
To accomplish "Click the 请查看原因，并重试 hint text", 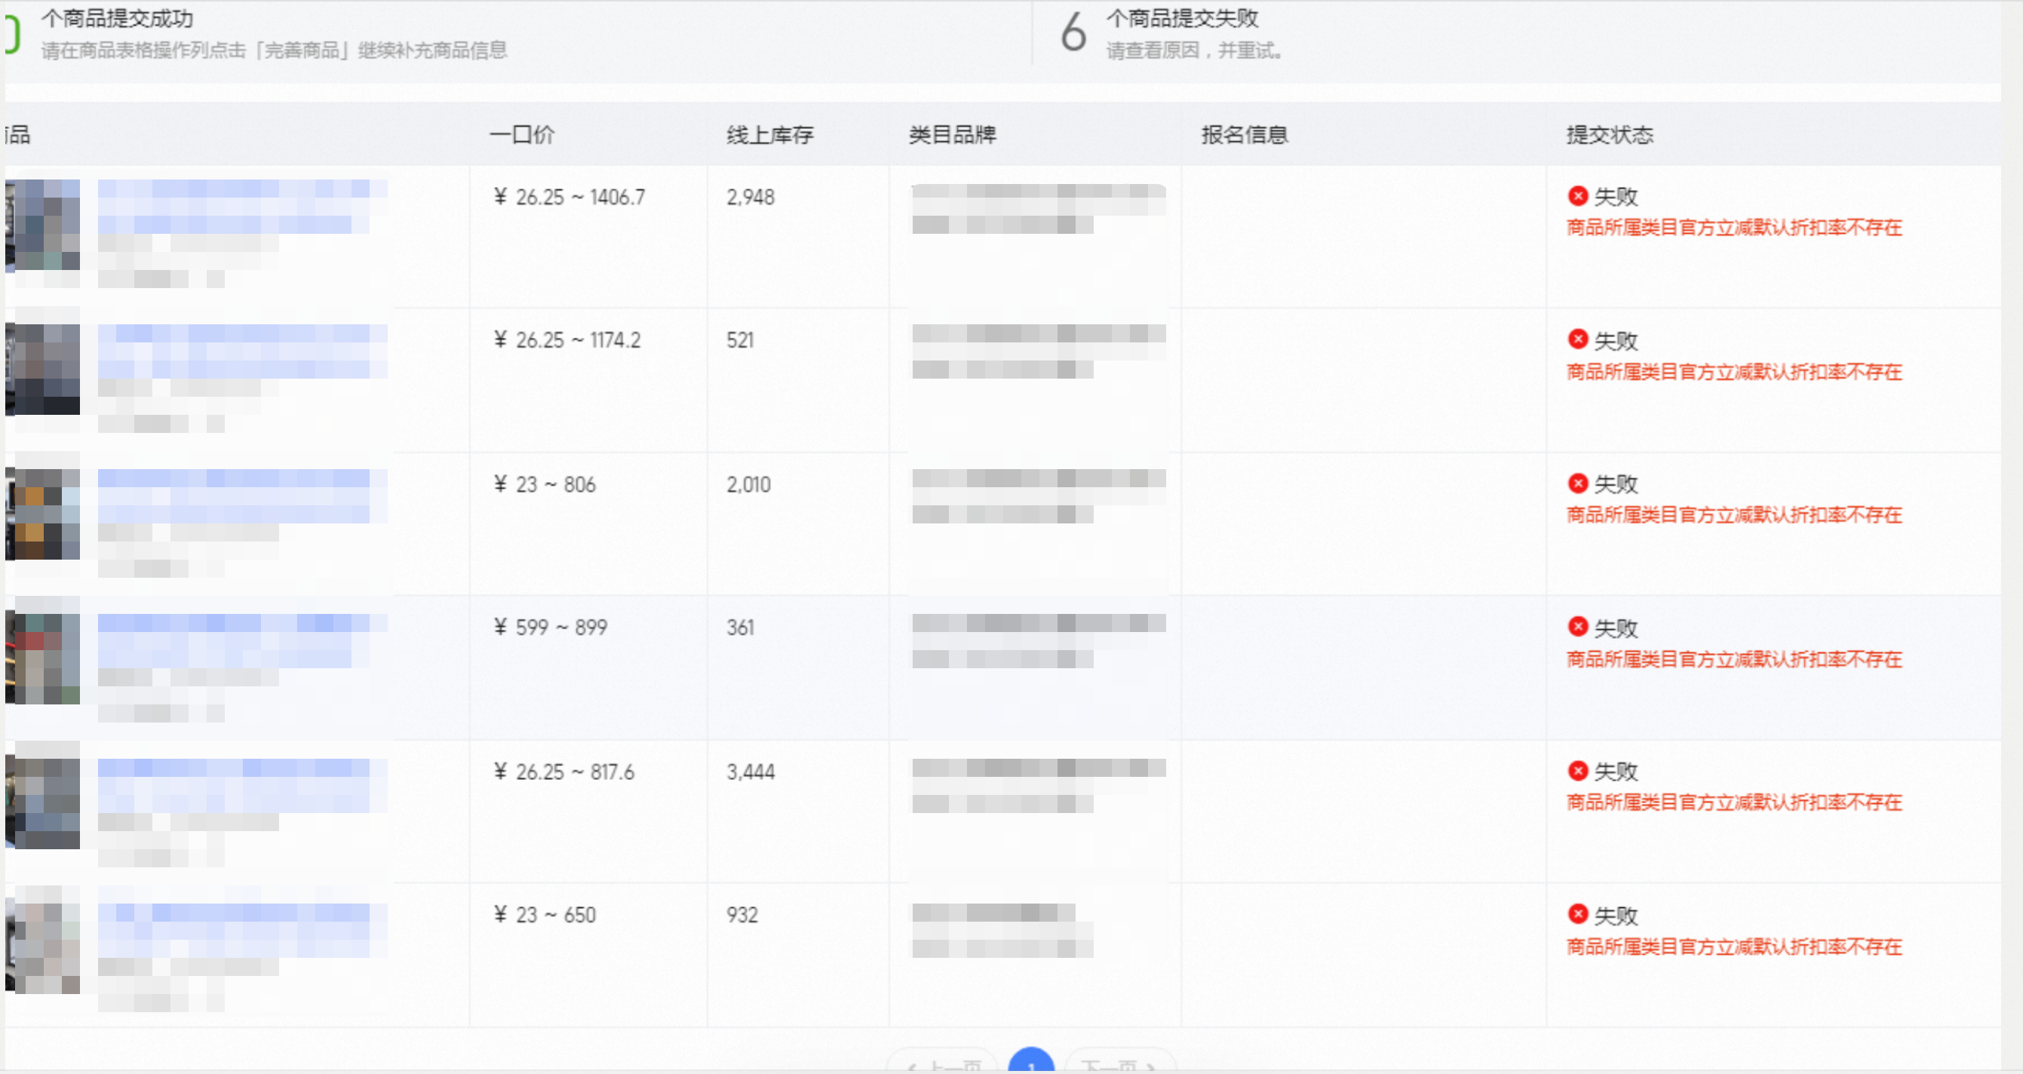I will pyautogui.click(x=1196, y=51).
